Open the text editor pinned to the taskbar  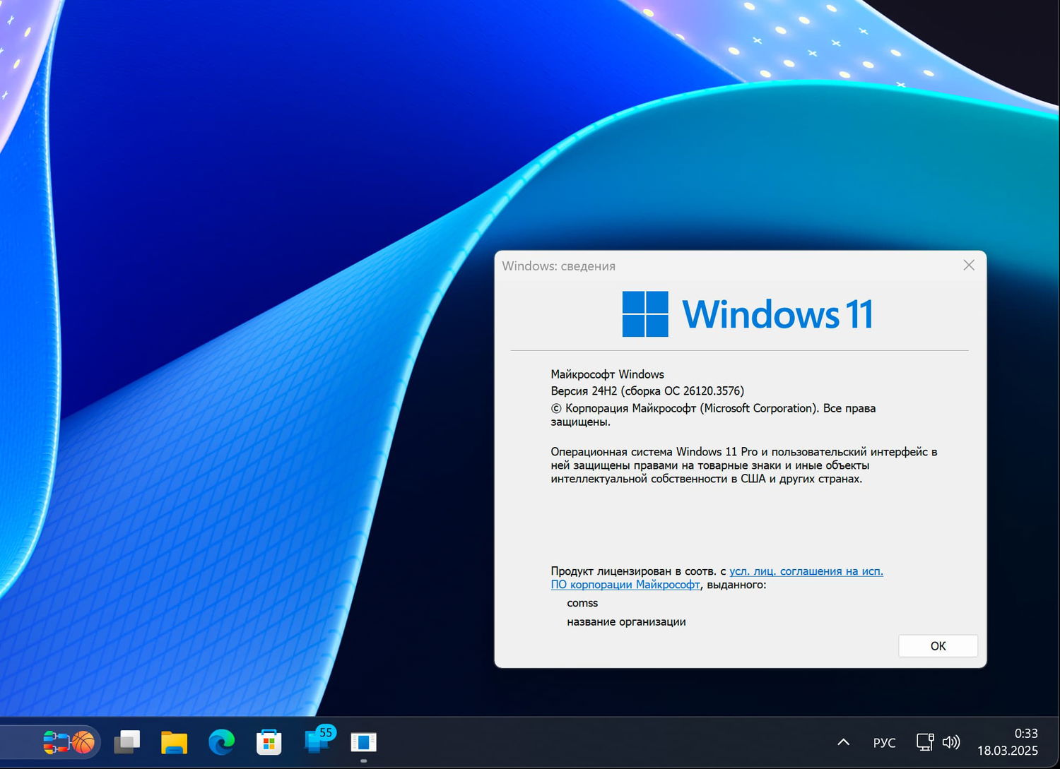(364, 742)
